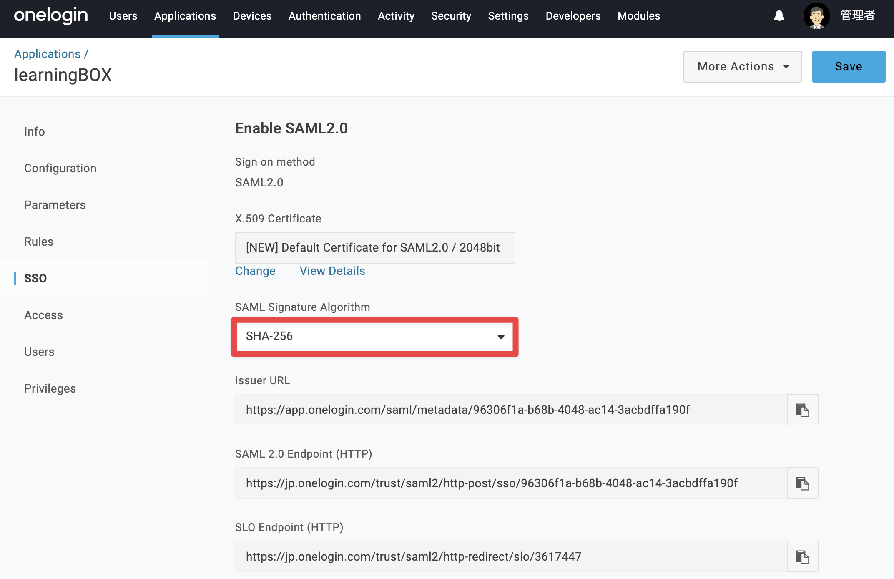894x579 pixels.
Task: Copy the SLO Endpoint URL
Action: point(802,556)
